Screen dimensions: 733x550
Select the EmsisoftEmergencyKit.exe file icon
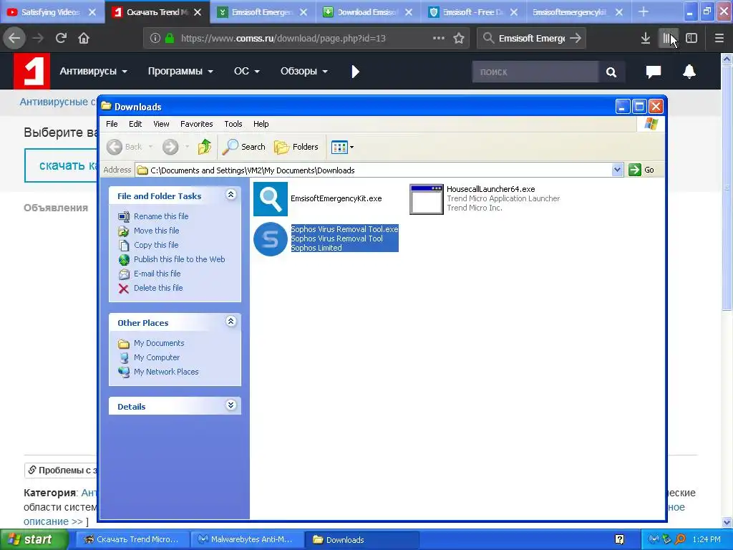pyautogui.click(x=270, y=199)
